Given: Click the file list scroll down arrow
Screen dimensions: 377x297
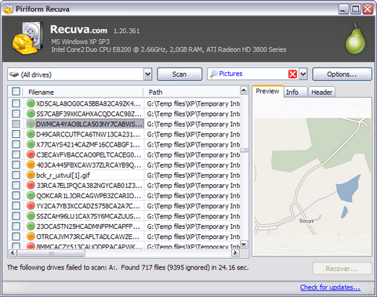Looking at the screenshot, I should [244, 244].
